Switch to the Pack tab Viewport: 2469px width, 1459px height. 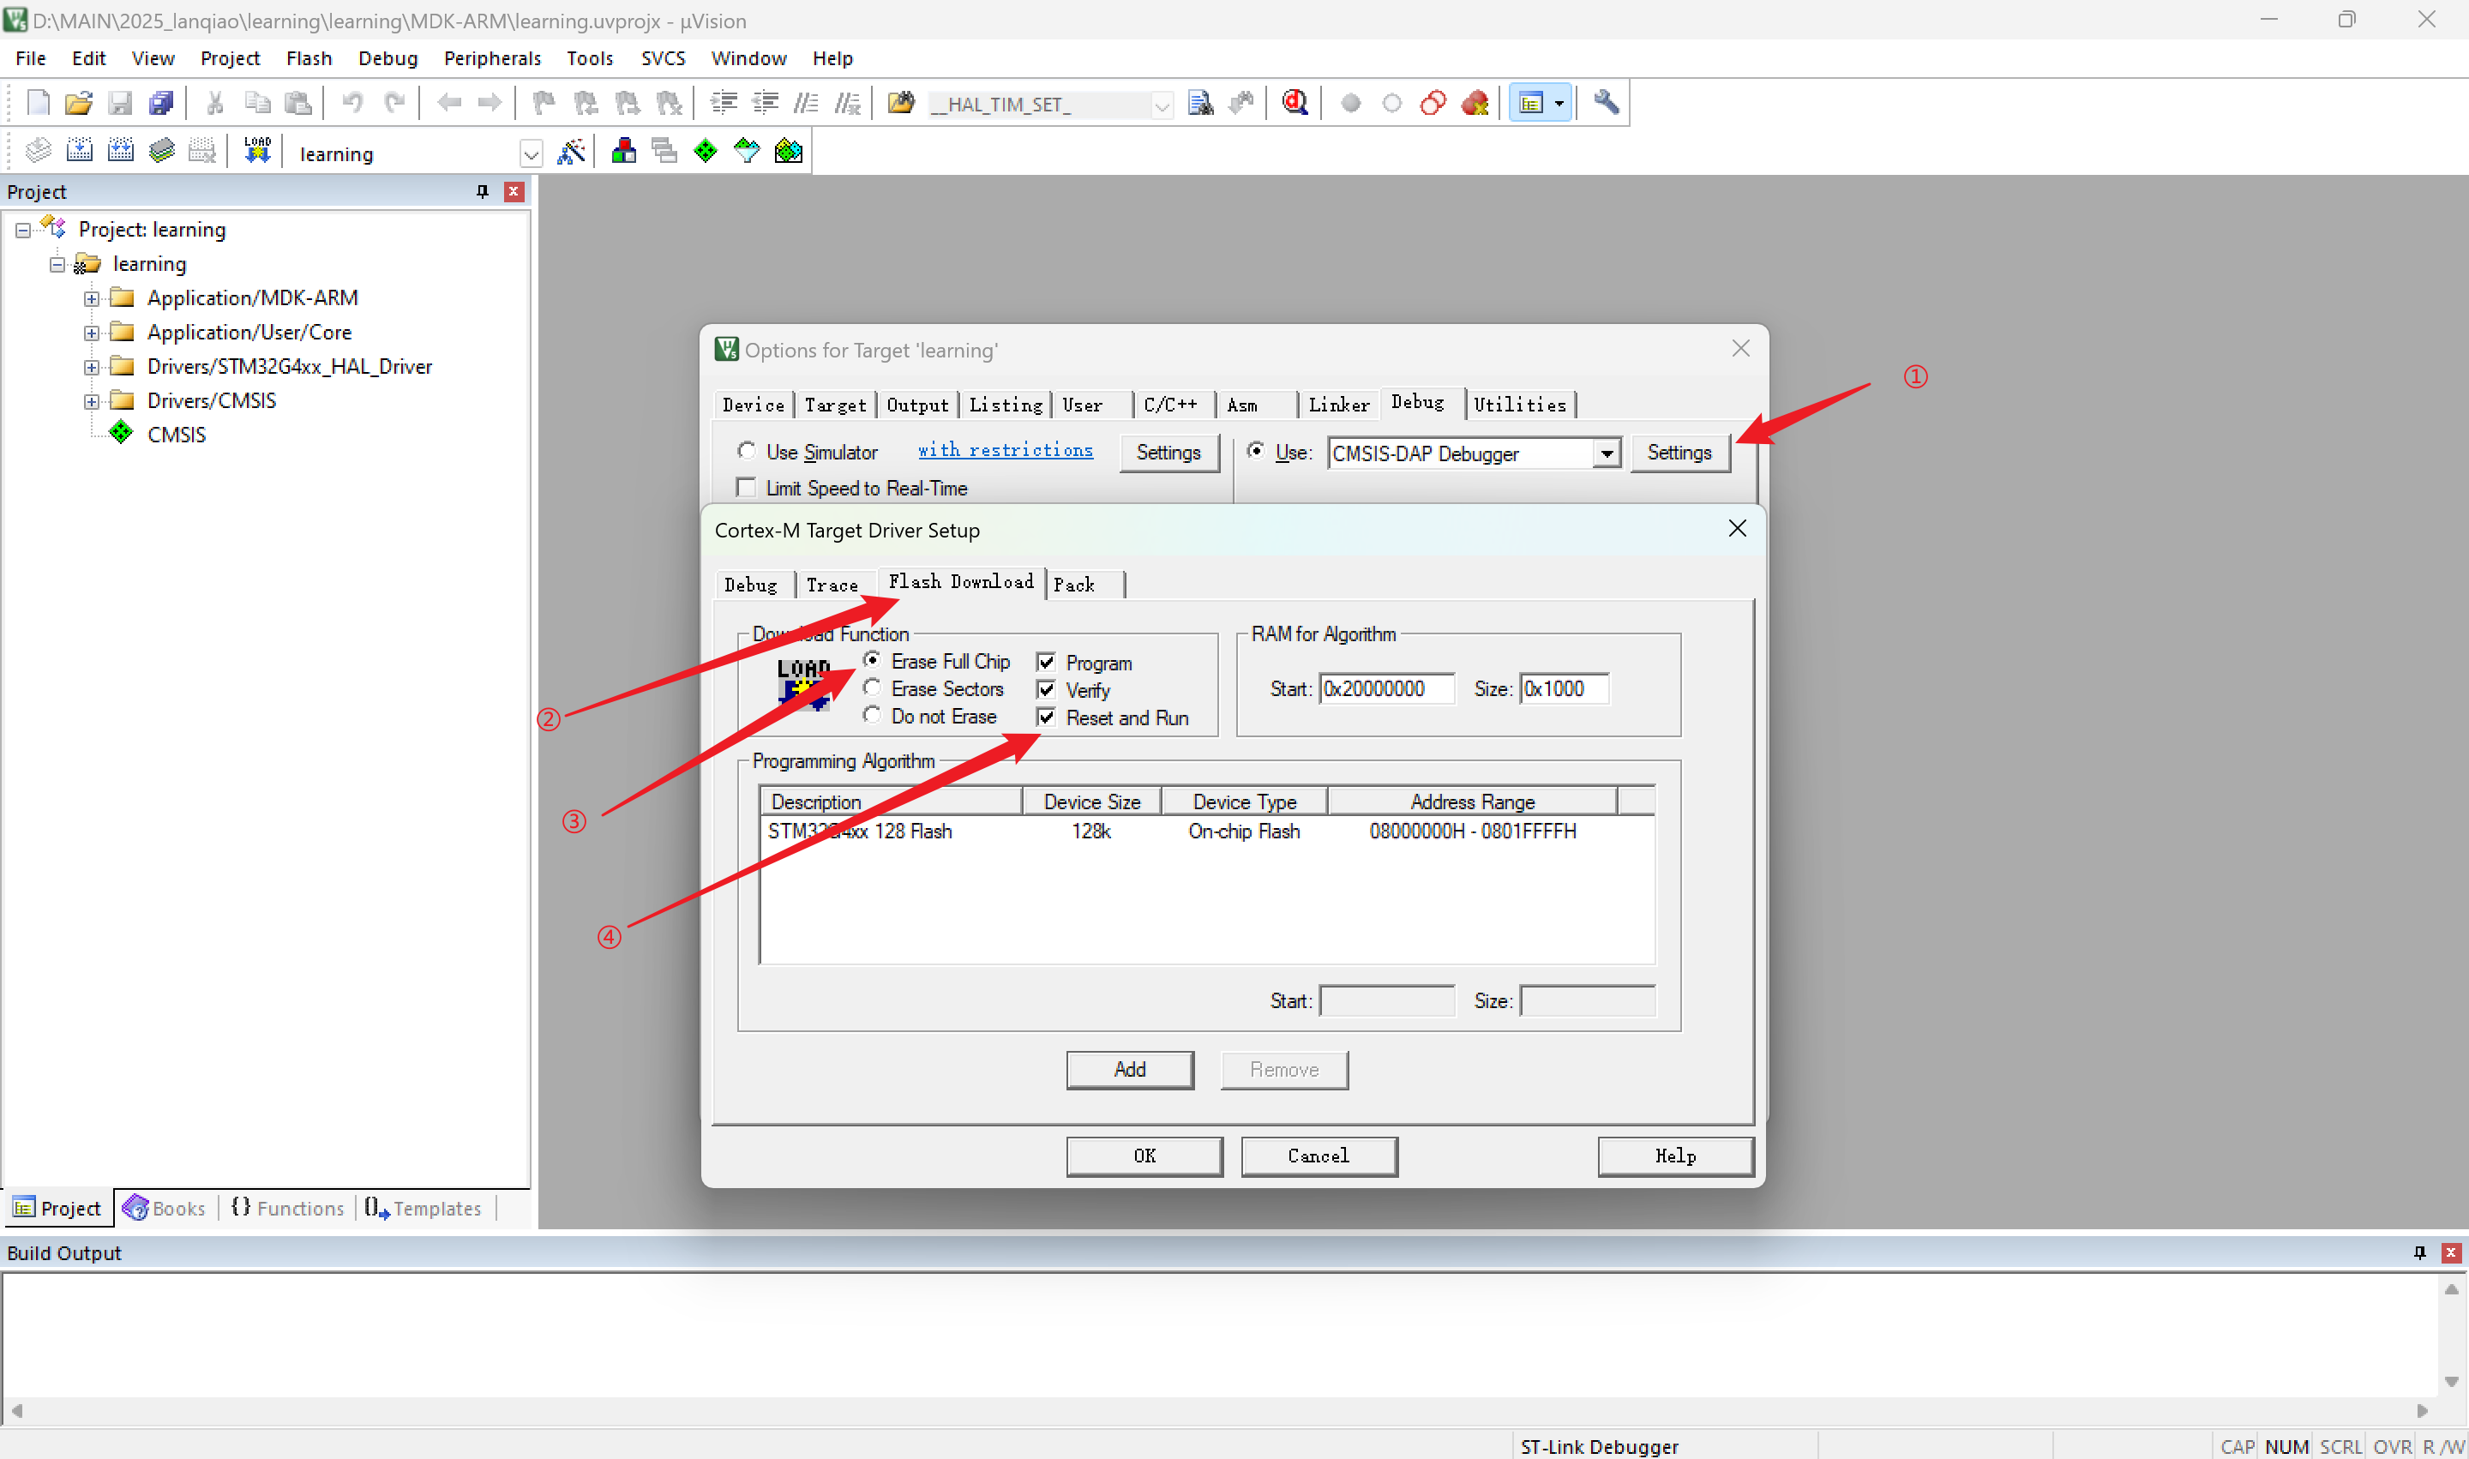(1075, 585)
